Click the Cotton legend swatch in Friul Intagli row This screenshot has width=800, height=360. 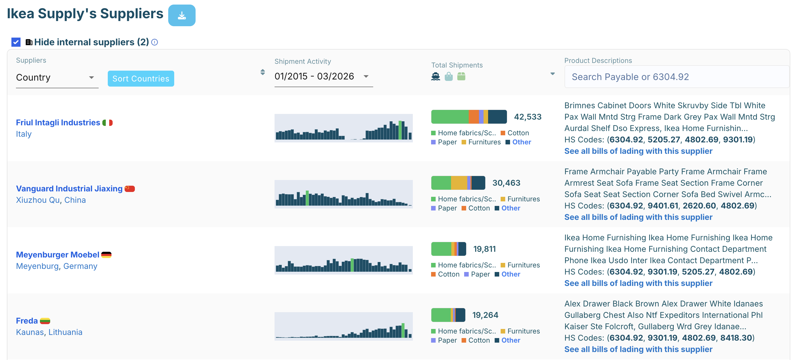point(503,133)
